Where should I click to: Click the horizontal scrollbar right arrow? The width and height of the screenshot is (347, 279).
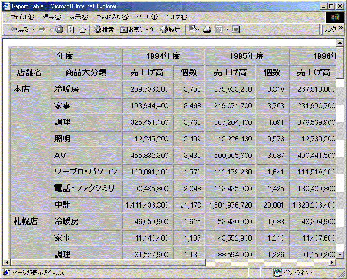[332, 263]
